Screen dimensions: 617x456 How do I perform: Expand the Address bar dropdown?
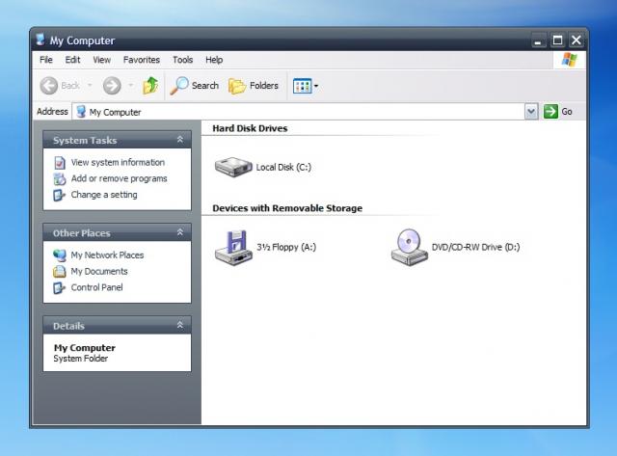[531, 112]
